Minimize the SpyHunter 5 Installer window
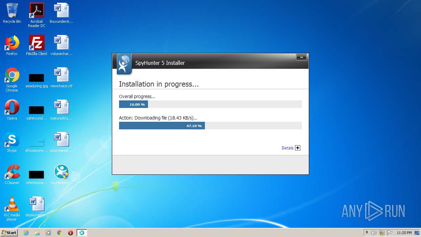The width and height of the screenshot is (421, 237). point(301,57)
